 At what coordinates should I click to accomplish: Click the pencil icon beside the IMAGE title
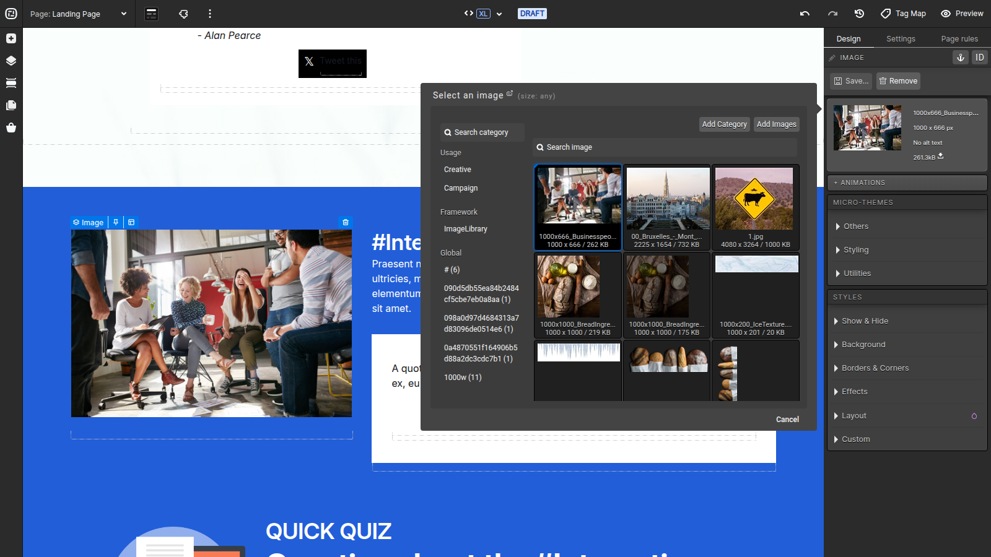click(832, 58)
